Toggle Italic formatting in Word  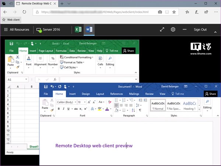pyautogui.click(x=63, y=109)
